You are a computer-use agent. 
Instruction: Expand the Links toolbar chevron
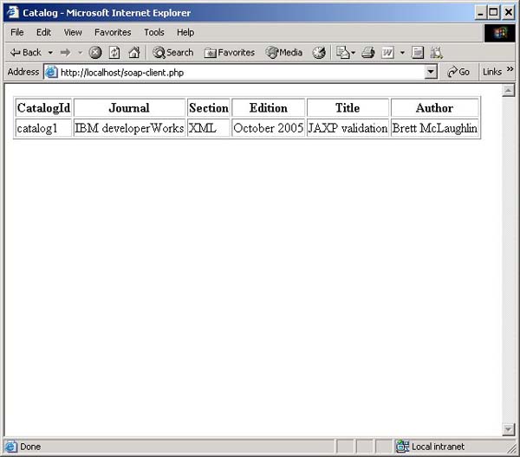[x=510, y=69]
